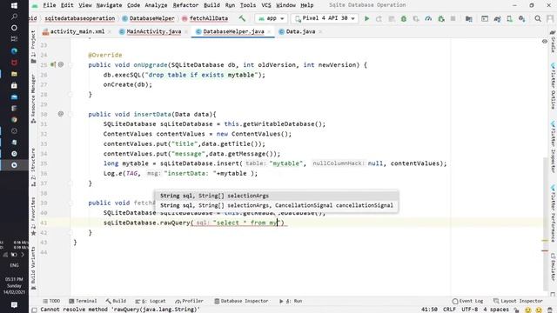Open the Windows notification center icon

[14, 305]
